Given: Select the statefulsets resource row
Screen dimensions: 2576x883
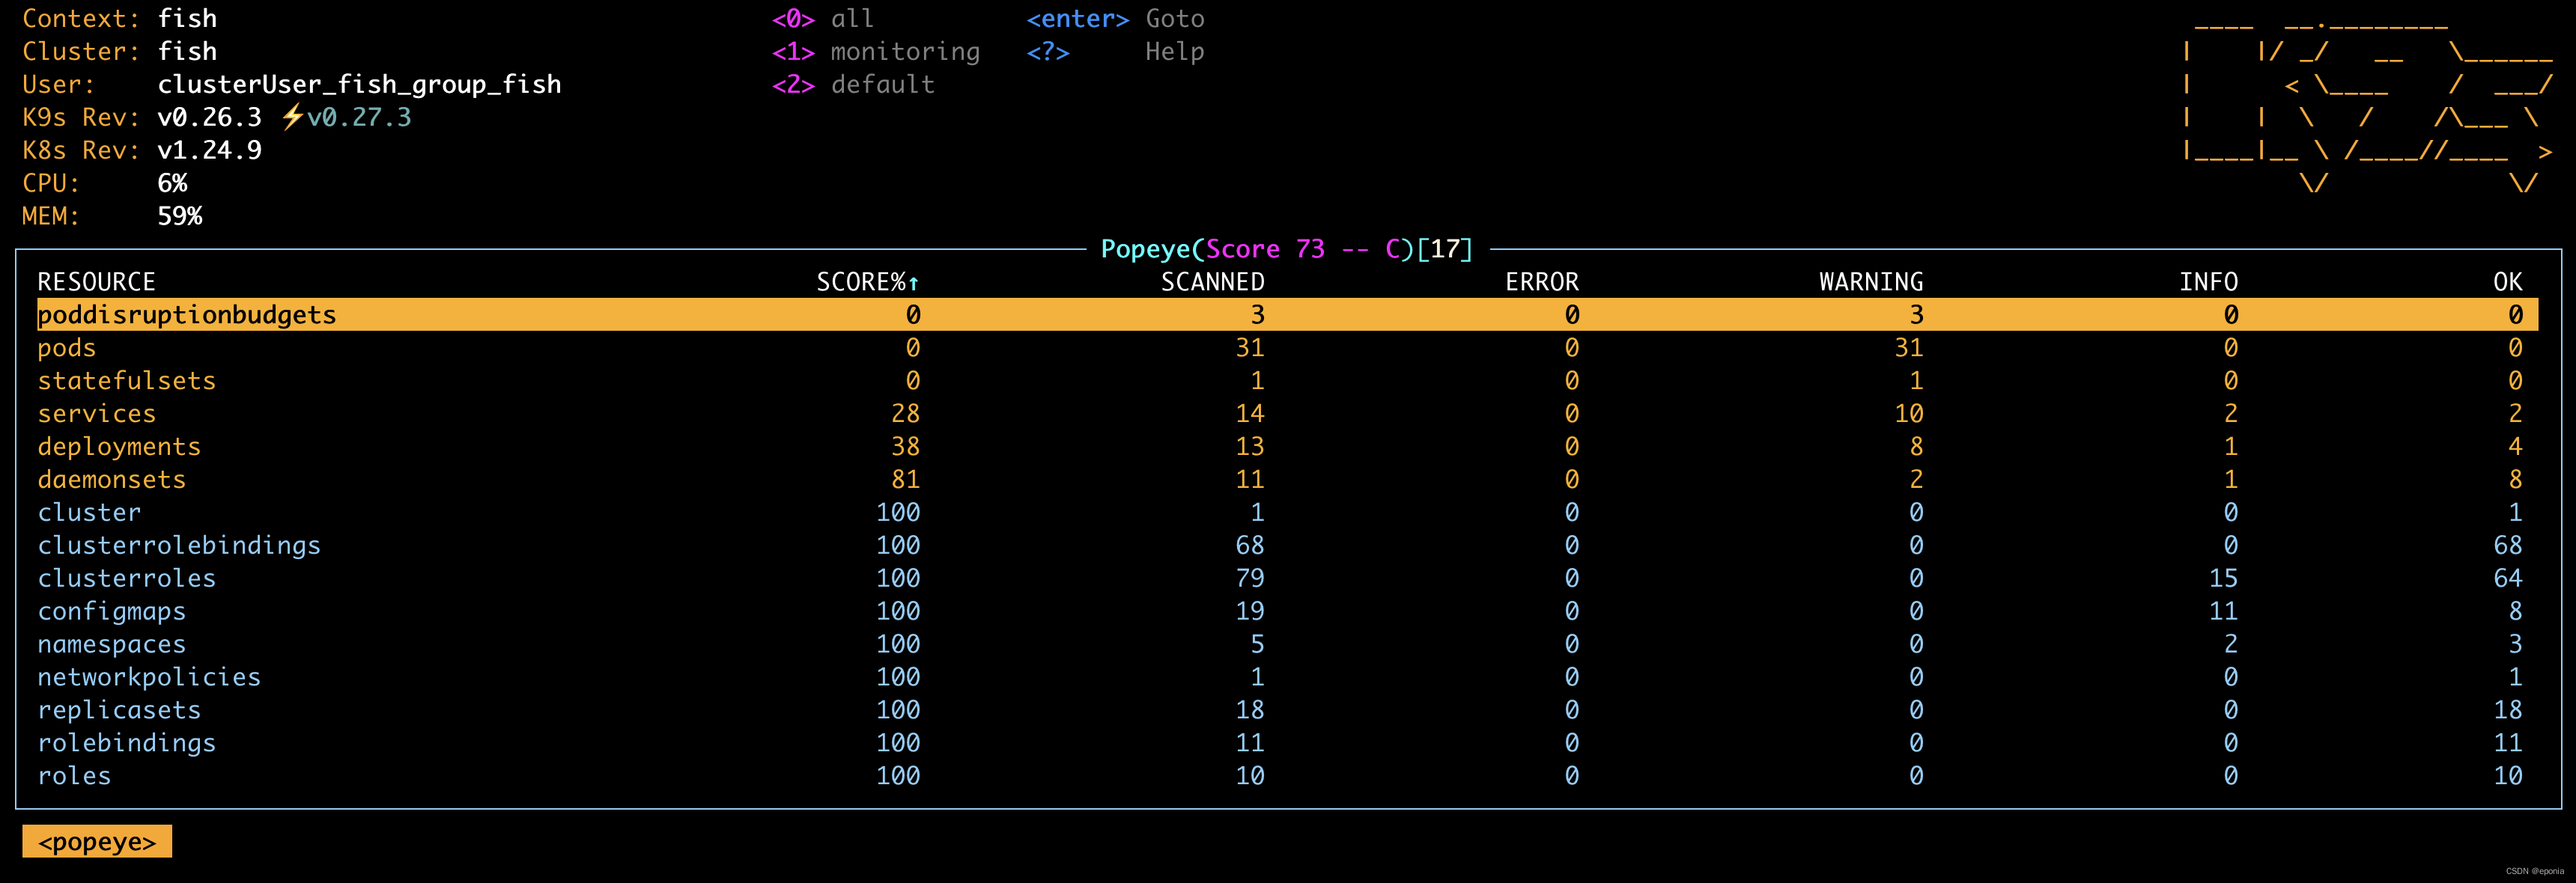Looking at the screenshot, I should [x=1287, y=381].
